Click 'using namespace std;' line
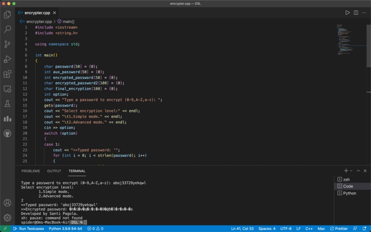The height and width of the screenshot is (232, 371). coord(57,44)
